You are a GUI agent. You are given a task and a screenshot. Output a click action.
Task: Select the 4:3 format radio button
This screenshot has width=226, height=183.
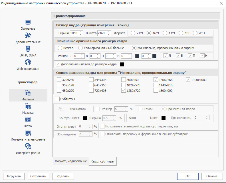coord(181,33)
